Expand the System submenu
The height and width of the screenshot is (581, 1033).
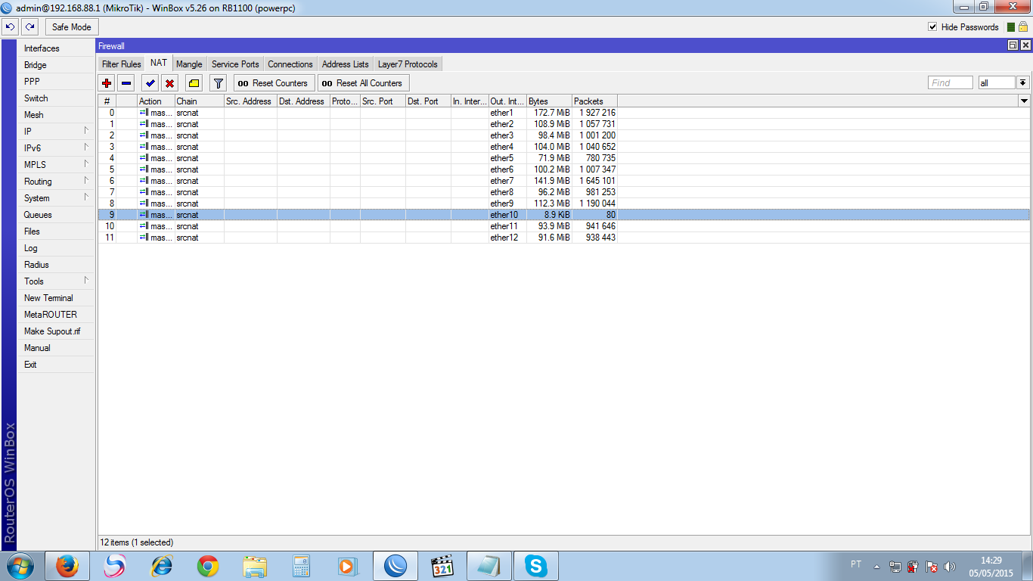tap(57, 198)
